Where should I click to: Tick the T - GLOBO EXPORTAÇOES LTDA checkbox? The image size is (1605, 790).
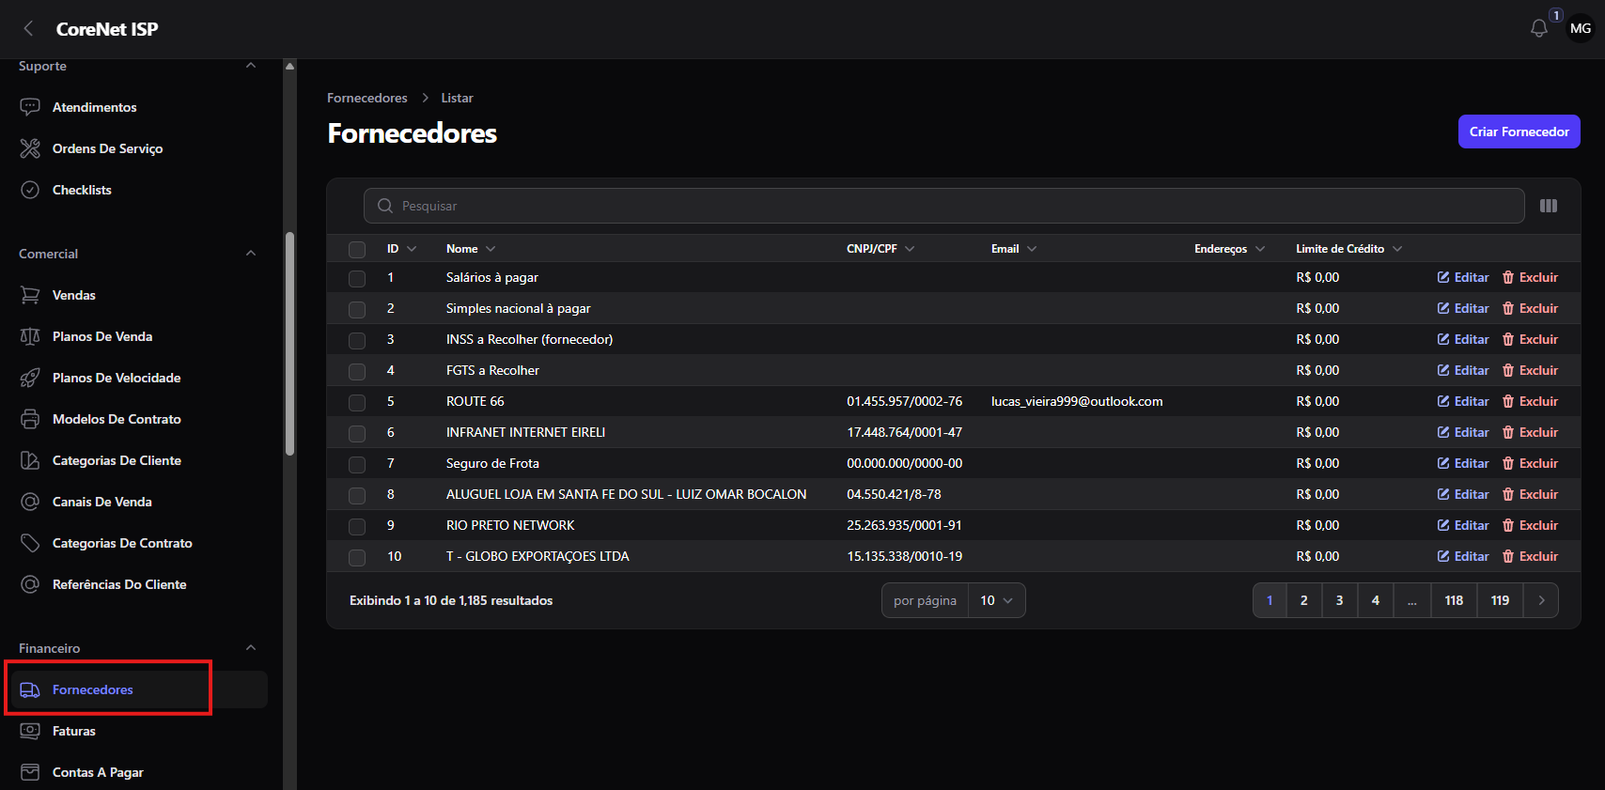(x=357, y=557)
